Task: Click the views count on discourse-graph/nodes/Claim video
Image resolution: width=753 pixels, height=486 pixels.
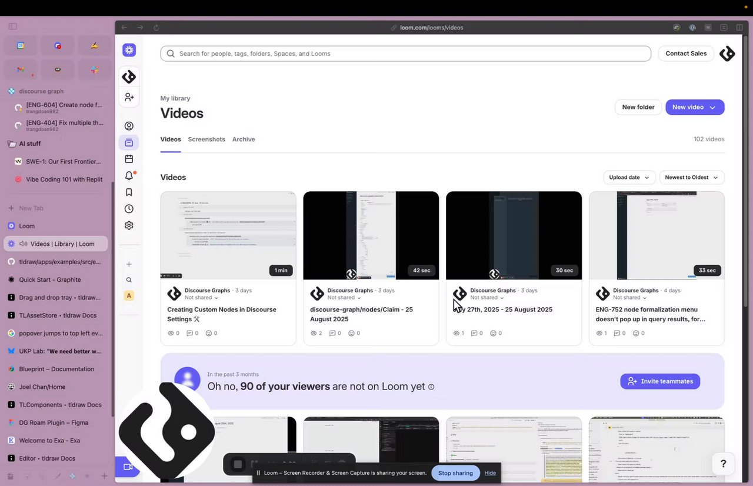Action: coord(316,333)
